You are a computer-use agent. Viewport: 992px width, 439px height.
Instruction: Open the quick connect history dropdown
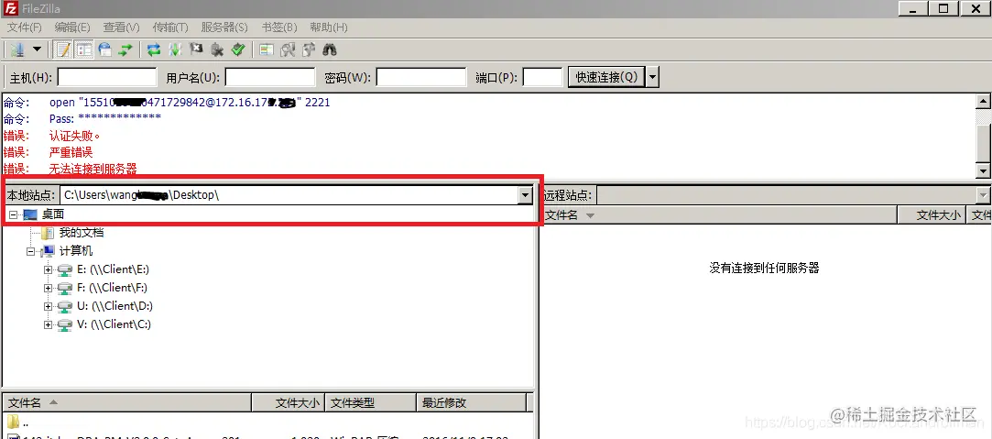(653, 77)
